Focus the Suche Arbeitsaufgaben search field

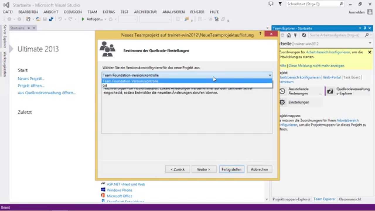pyautogui.click(x=336, y=35)
